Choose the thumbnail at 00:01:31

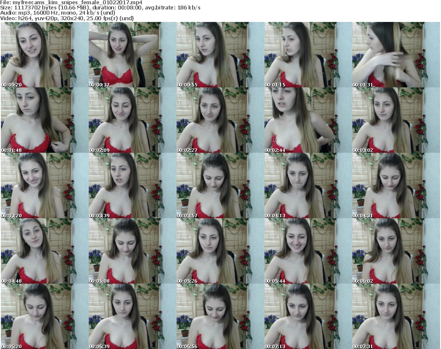coord(396,55)
